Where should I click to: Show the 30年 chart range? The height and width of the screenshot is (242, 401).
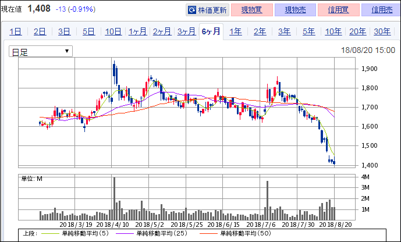382,31
